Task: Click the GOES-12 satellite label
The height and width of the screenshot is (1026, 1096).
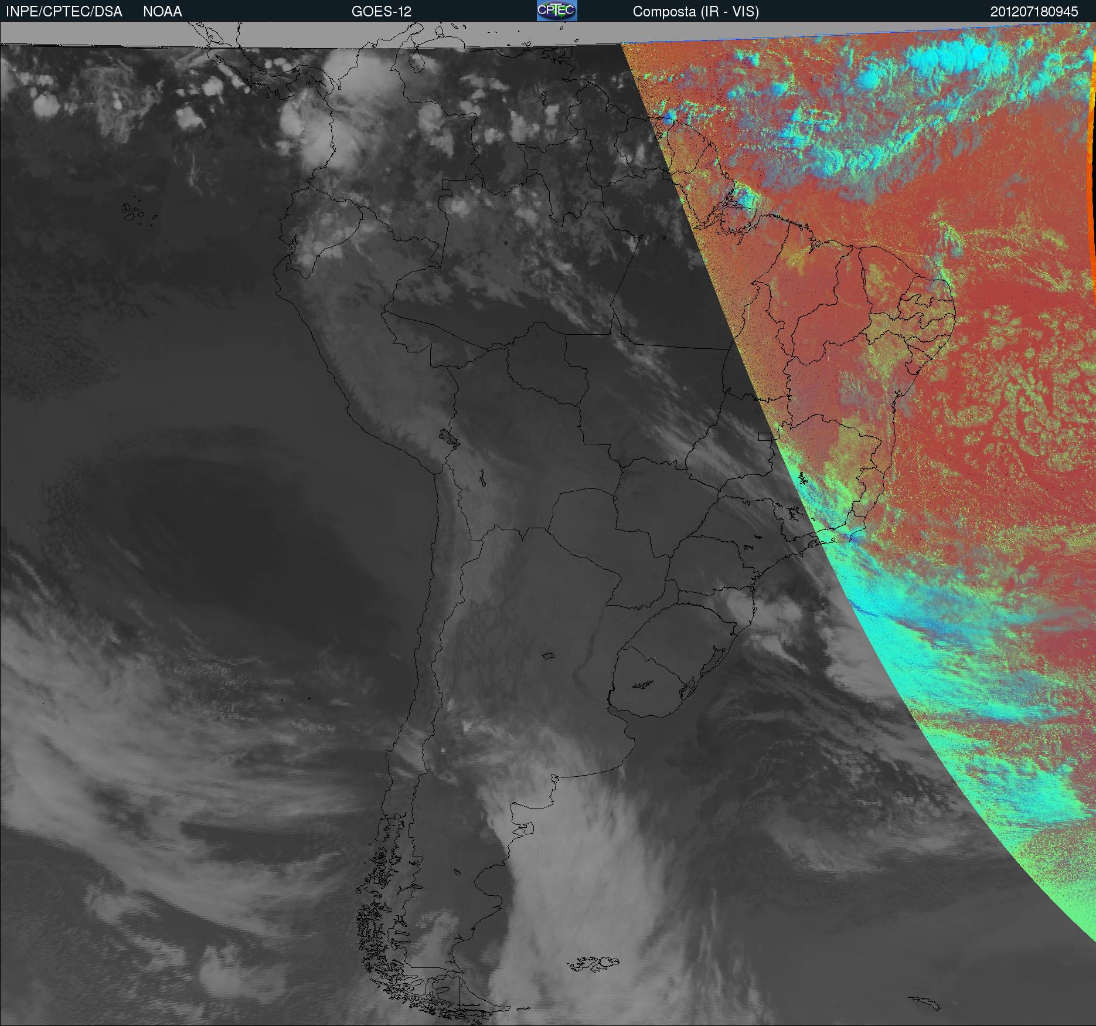Action: pos(381,12)
